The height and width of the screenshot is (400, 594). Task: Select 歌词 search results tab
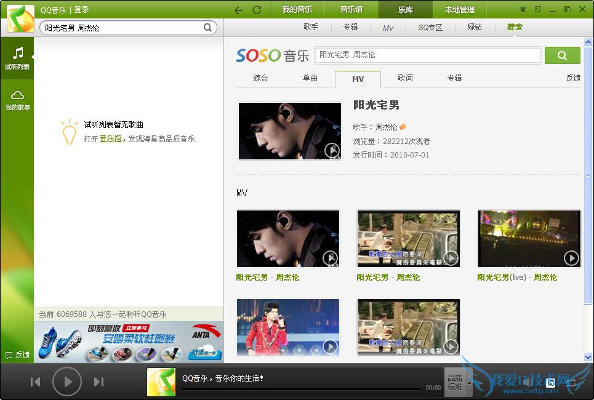(x=406, y=78)
